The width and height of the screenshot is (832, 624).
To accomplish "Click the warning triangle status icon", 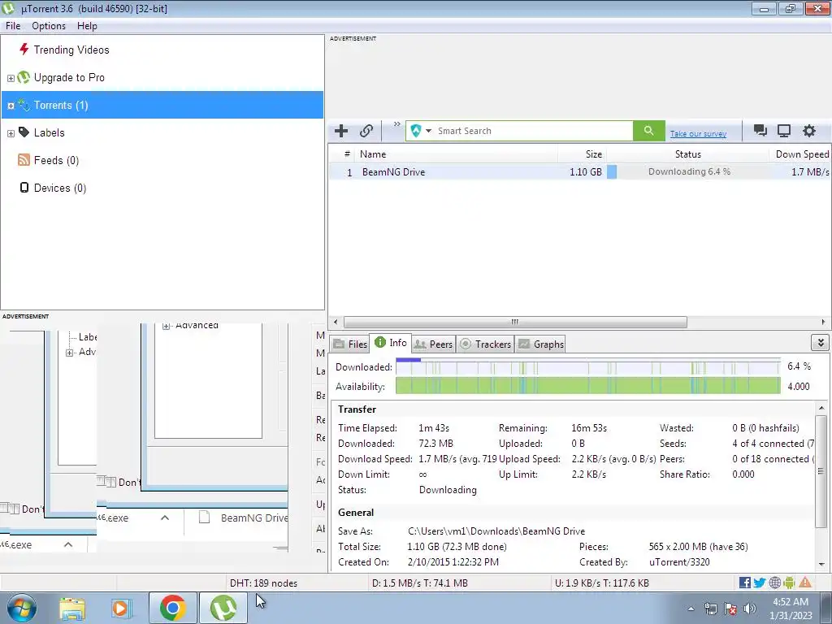I will 805,583.
